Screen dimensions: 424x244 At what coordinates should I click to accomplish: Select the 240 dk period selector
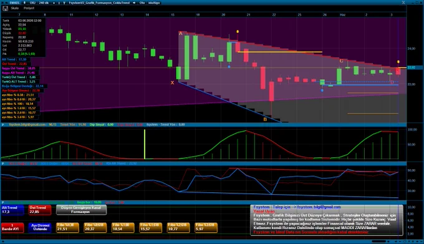[x=44, y=2]
